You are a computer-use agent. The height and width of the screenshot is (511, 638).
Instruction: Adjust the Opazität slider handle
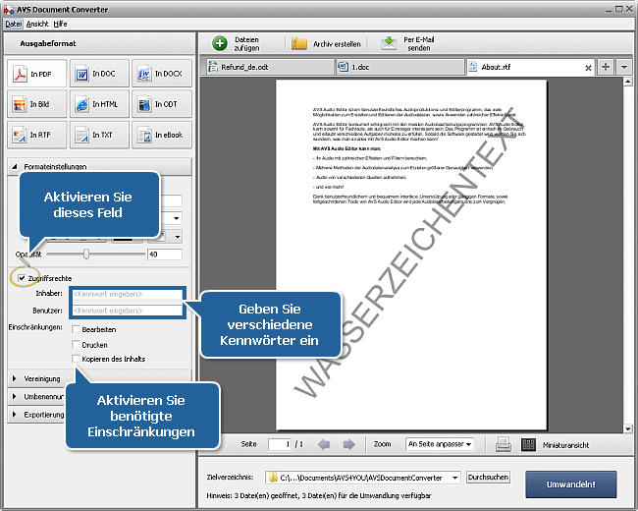(x=85, y=255)
